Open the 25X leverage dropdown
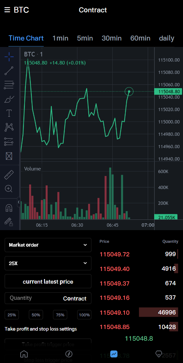Viewport: 183px width, 363px height. pos(48,263)
